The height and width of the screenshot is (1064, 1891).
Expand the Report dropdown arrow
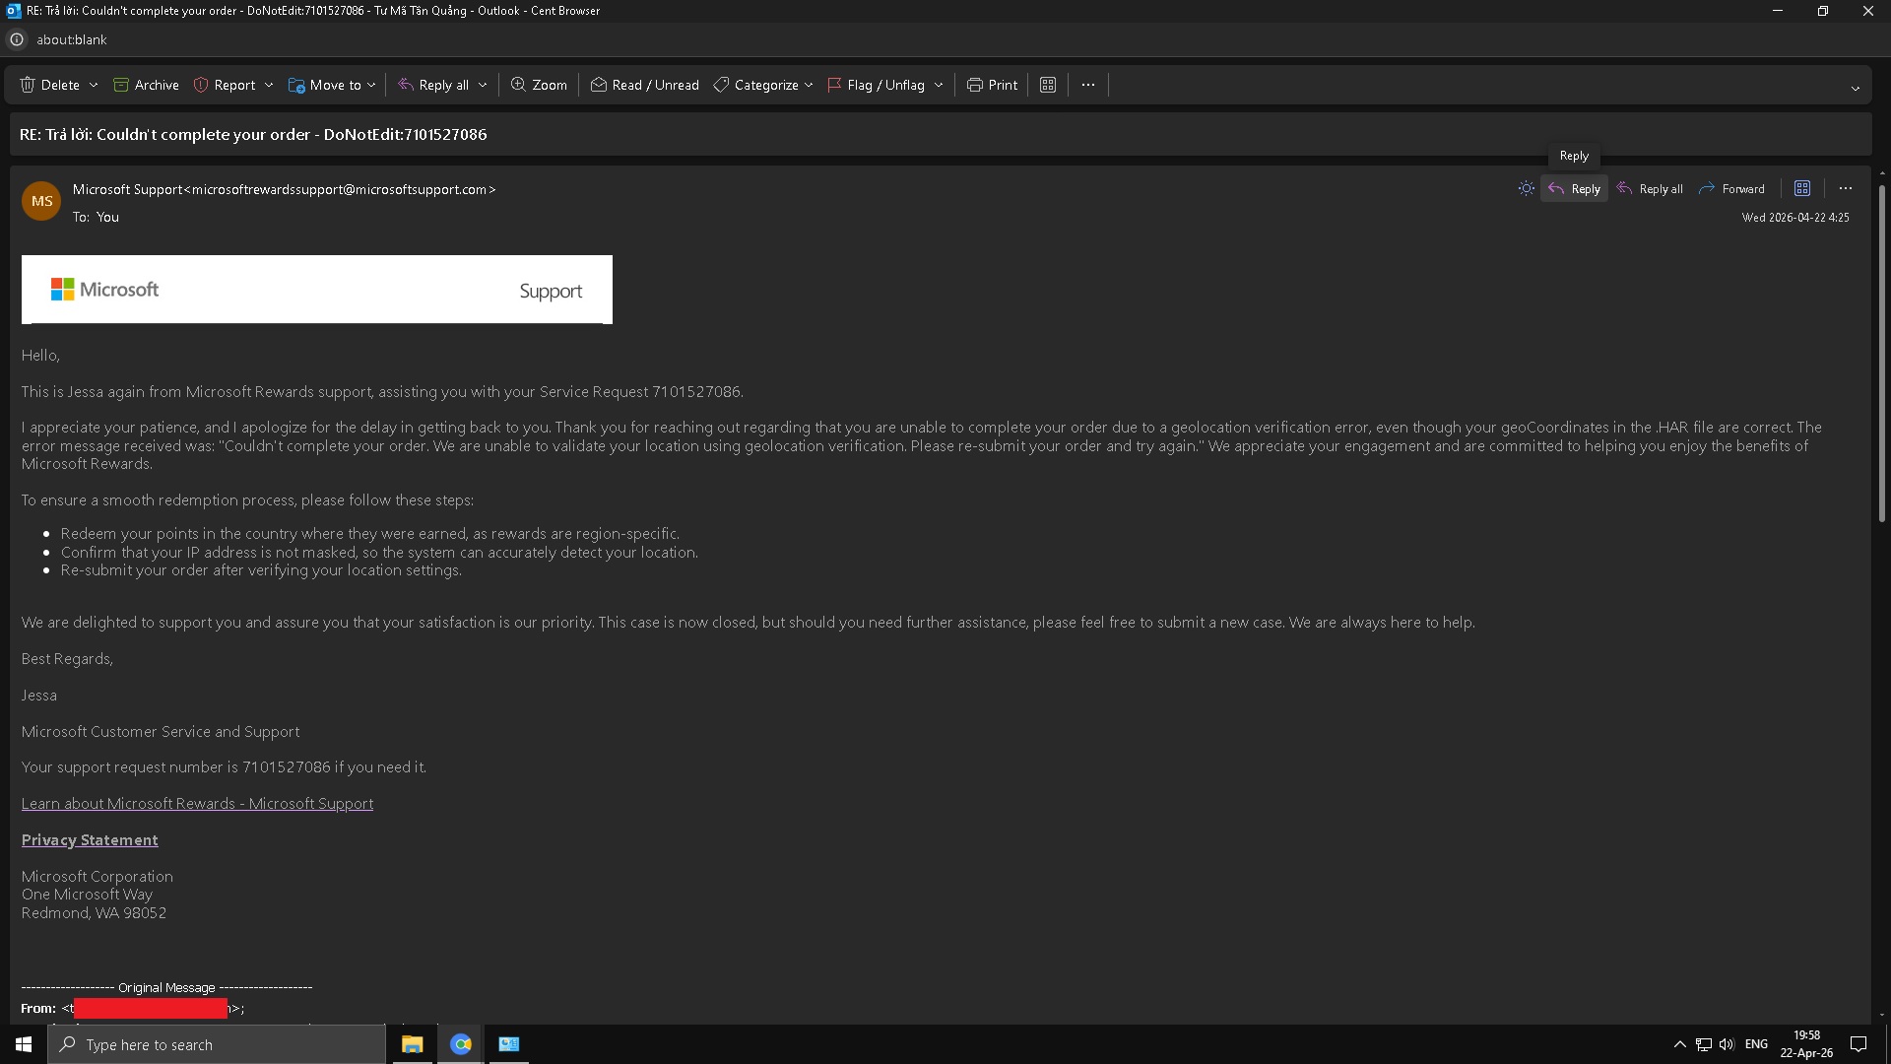269,86
